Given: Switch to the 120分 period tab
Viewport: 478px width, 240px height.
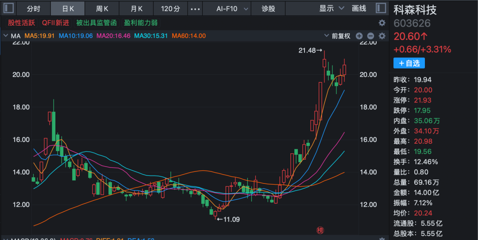Looking at the screenshot, I should pyautogui.click(x=170, y=8).
